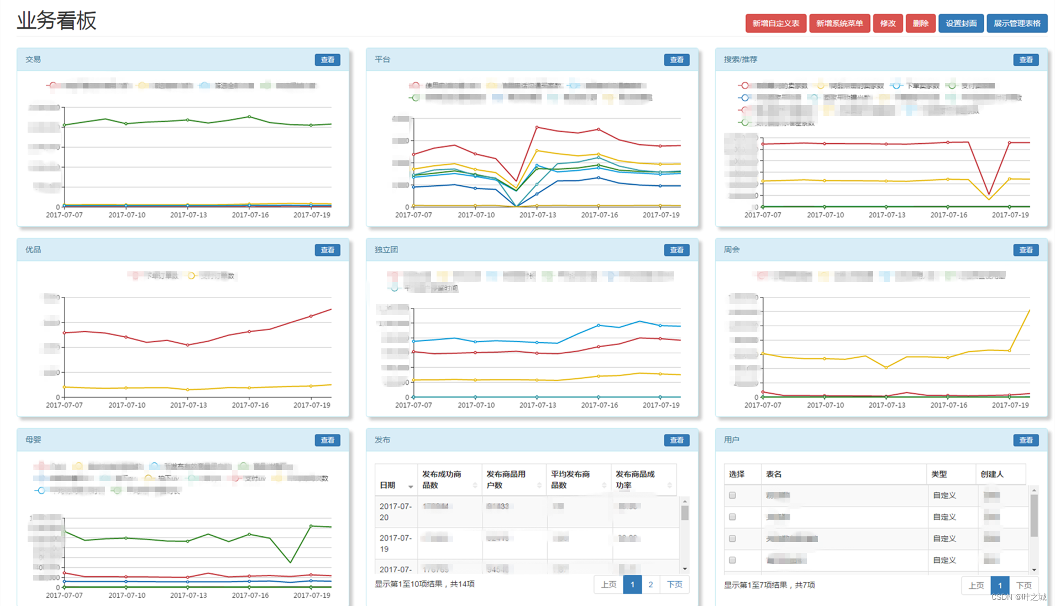Tick the first row checkbox in 用户 table
Screen dimensions: 1055x606
(732, 495)
